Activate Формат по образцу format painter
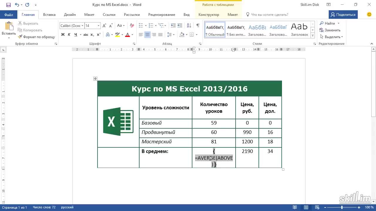The height and width of the screenshot is (211, 376). click(x=36, y=37)
